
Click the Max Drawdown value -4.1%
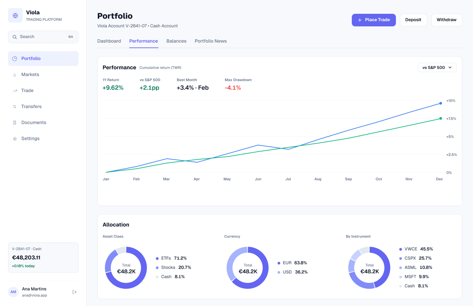point(233,88)
